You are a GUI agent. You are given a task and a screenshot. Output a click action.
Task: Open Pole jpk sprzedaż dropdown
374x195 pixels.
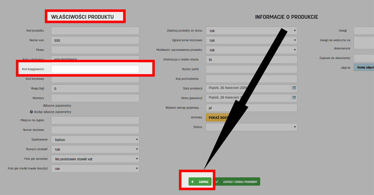pyautogui.click(x=95, y=159)
